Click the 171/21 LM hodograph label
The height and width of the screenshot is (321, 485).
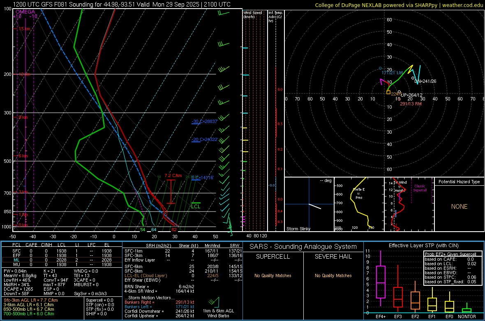click(x=392, y=73)
